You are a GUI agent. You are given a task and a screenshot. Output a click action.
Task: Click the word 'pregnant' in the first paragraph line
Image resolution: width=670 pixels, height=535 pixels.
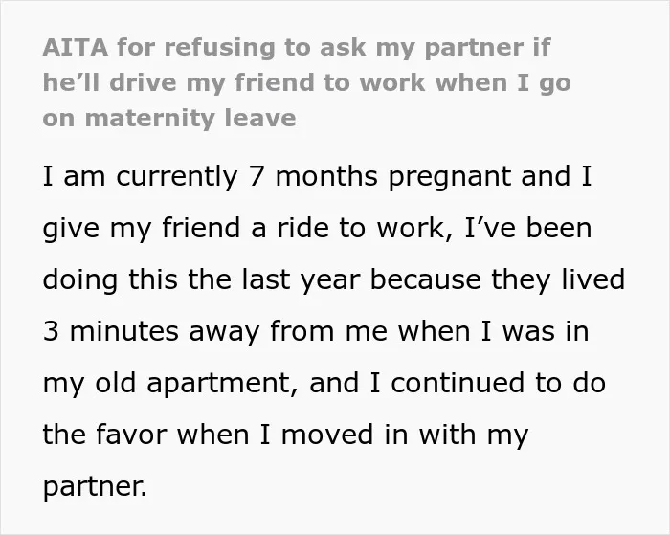tap(450, 178)
